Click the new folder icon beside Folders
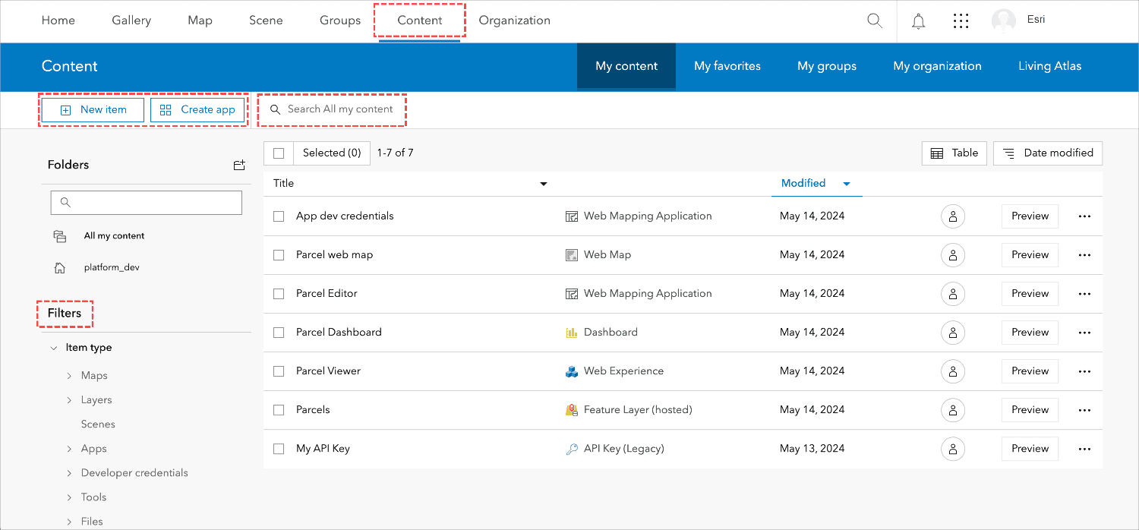This screenshot has height=530, width=1139. click(239, 165)
